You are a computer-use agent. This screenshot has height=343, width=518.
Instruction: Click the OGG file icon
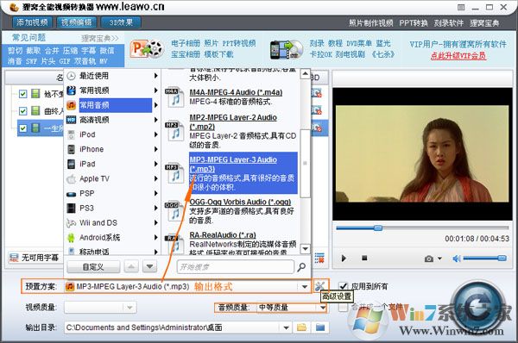click(x=174, y=211)
